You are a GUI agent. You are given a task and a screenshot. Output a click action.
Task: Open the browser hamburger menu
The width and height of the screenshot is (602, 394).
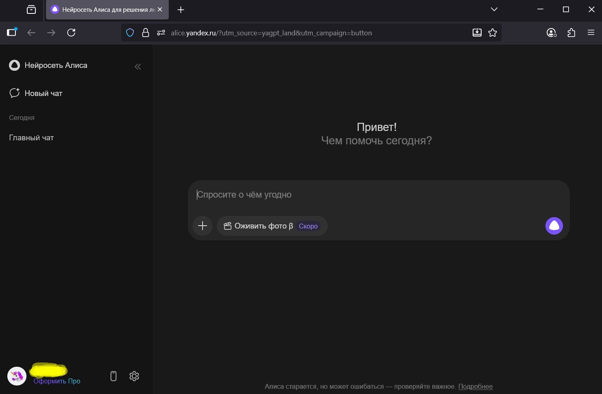pos(591,33)
